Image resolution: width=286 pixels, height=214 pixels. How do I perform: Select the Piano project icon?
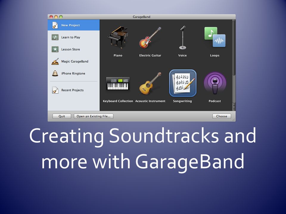[x=118, y=37]
